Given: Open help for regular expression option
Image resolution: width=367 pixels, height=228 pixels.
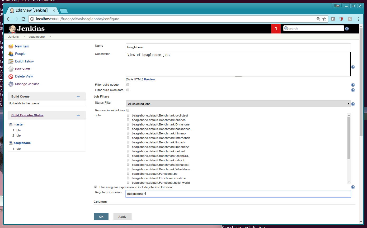Looking at the screenshot, I should click(x=353, y=187).
